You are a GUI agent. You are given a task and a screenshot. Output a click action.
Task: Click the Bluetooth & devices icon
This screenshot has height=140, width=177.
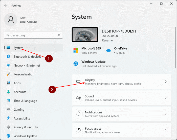click(x=8, y=57)
